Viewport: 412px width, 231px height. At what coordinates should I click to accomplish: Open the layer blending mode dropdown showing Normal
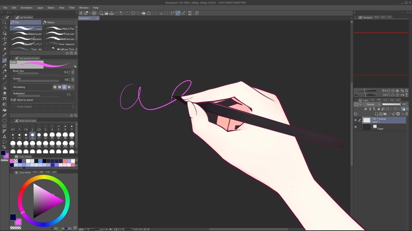tap(372, 104)
